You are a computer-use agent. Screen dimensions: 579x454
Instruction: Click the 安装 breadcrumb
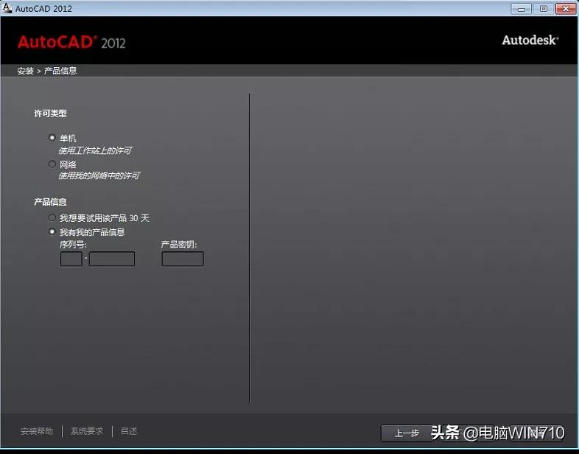point(26,71)
